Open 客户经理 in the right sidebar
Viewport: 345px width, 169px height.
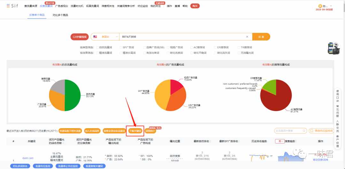pos(338,141)
